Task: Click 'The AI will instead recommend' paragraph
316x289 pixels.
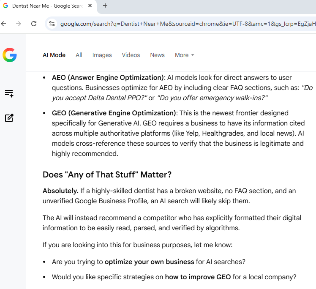Action: (x=172, y=223)
